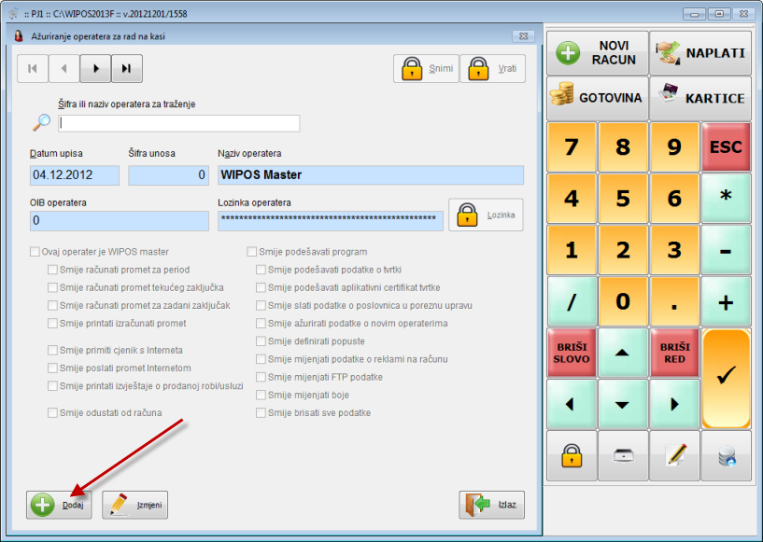Toggle 'Ovaj operater je WIPOS master' checkbox
Screen dimensions: 763x542
tap(35, 252)
